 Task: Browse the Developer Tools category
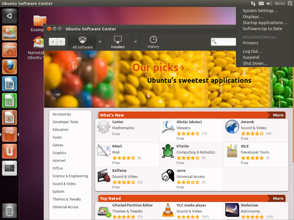pos(65,122)
